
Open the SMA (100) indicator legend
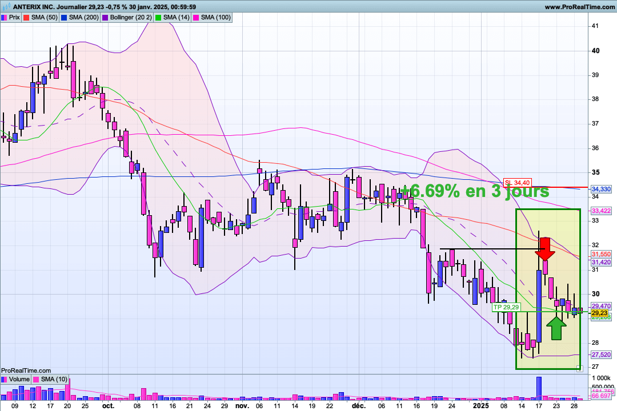(212, 17)
